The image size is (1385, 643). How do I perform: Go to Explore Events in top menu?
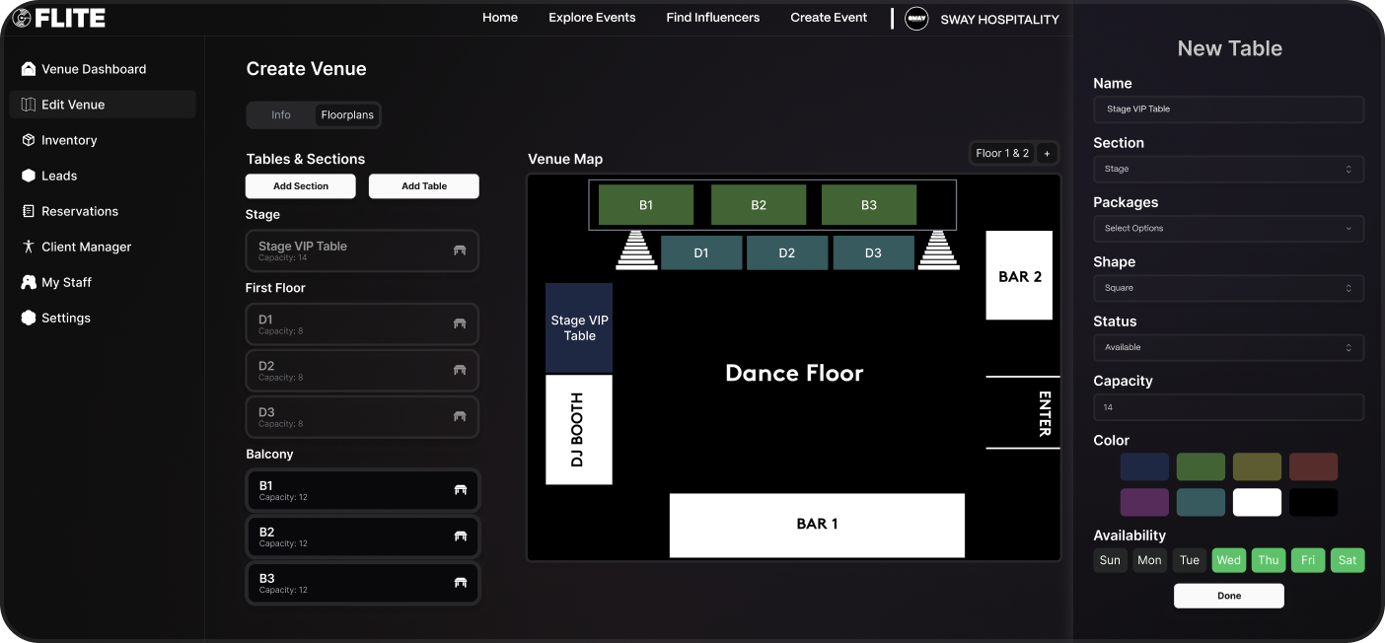click(592, 18)
